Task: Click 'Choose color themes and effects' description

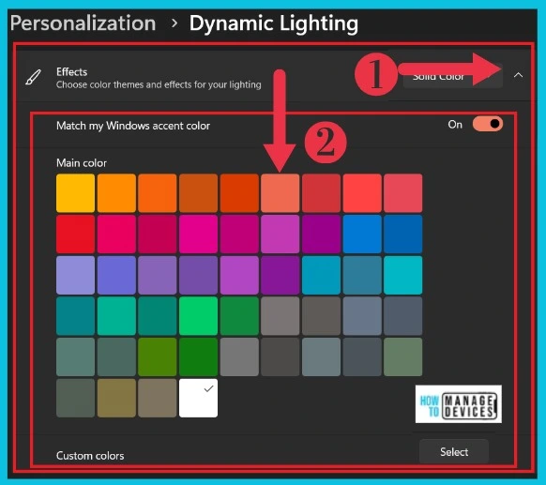Action: (x=159, y=84)
